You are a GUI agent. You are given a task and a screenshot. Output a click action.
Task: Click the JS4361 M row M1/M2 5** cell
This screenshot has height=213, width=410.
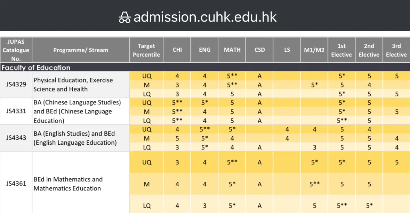tap(314, 184)
